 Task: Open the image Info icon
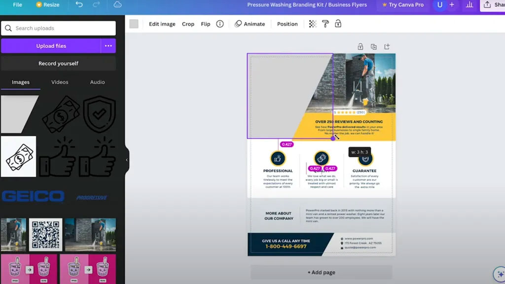220,24
